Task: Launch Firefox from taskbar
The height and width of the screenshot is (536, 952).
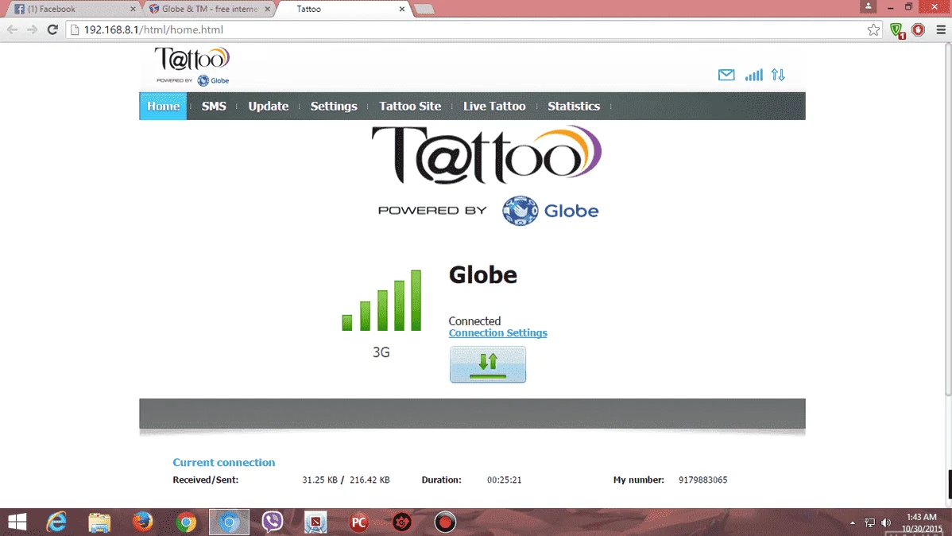Action: [x=143, y=522]
